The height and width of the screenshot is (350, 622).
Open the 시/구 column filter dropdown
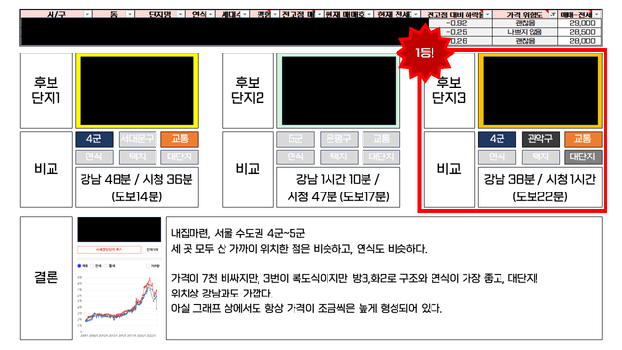87,14
